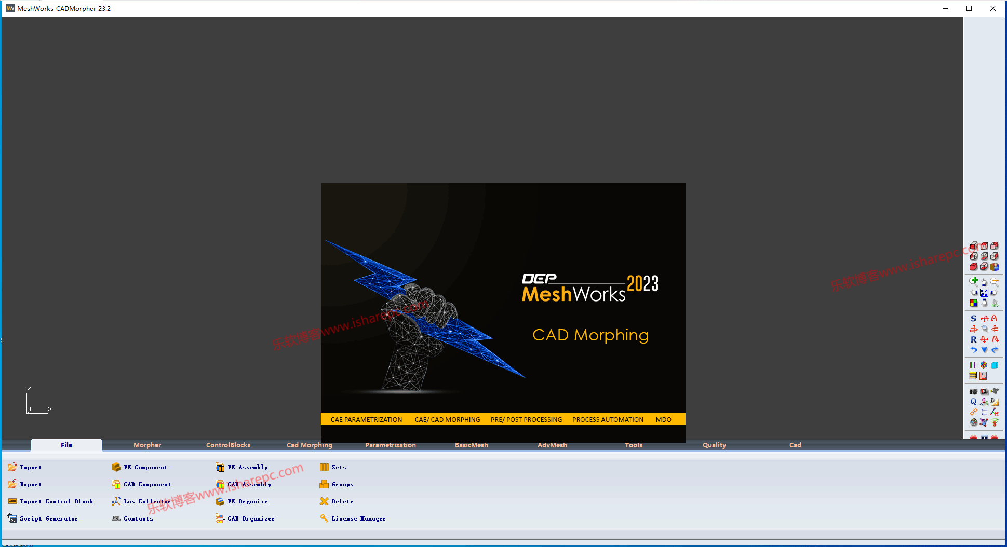Image resolution: width=1007 pixels, height=547 pixels.
Task: Open the Tools tab
Action: coord(633,445)
